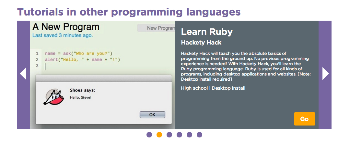The width and height of the screenshot is (350, 151).
Task: Click the 'Hello, Steve!' message text
Action: click(81, 97)
